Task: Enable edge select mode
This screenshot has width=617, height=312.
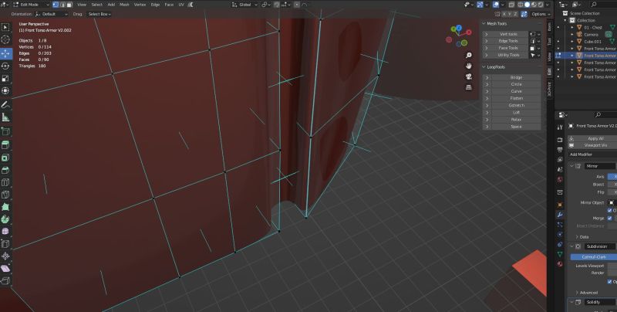Action: pyautogui.click(x=62, y=5)
